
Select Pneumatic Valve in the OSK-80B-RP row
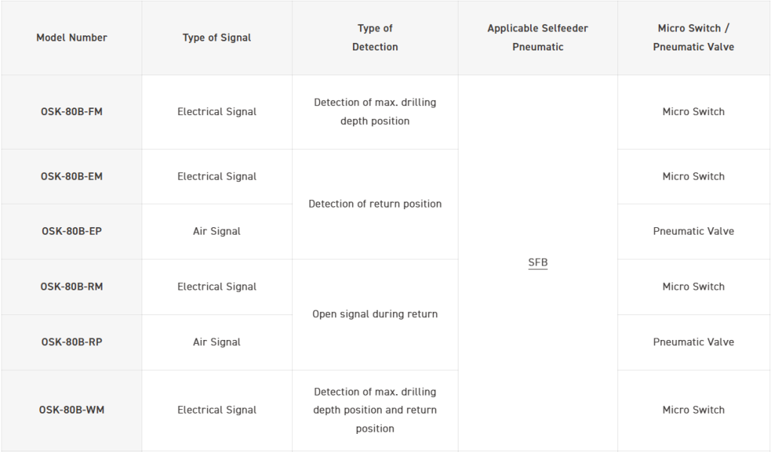[693, 341]
